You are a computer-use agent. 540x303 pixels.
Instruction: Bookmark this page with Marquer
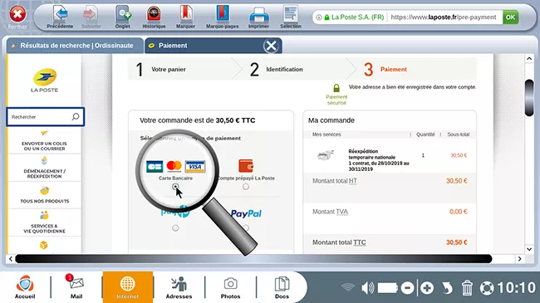click(185, 17)
